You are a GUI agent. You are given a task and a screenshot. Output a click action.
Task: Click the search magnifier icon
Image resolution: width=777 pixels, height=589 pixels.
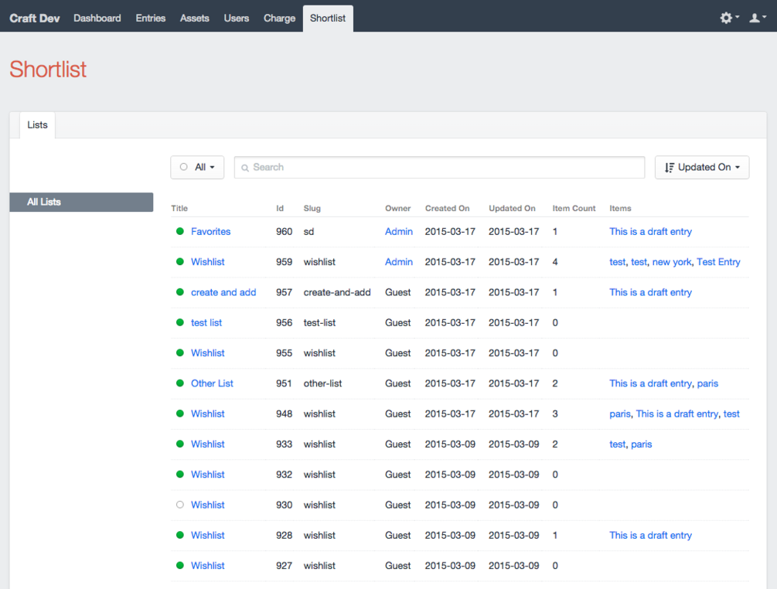click(x=245, y=168)
